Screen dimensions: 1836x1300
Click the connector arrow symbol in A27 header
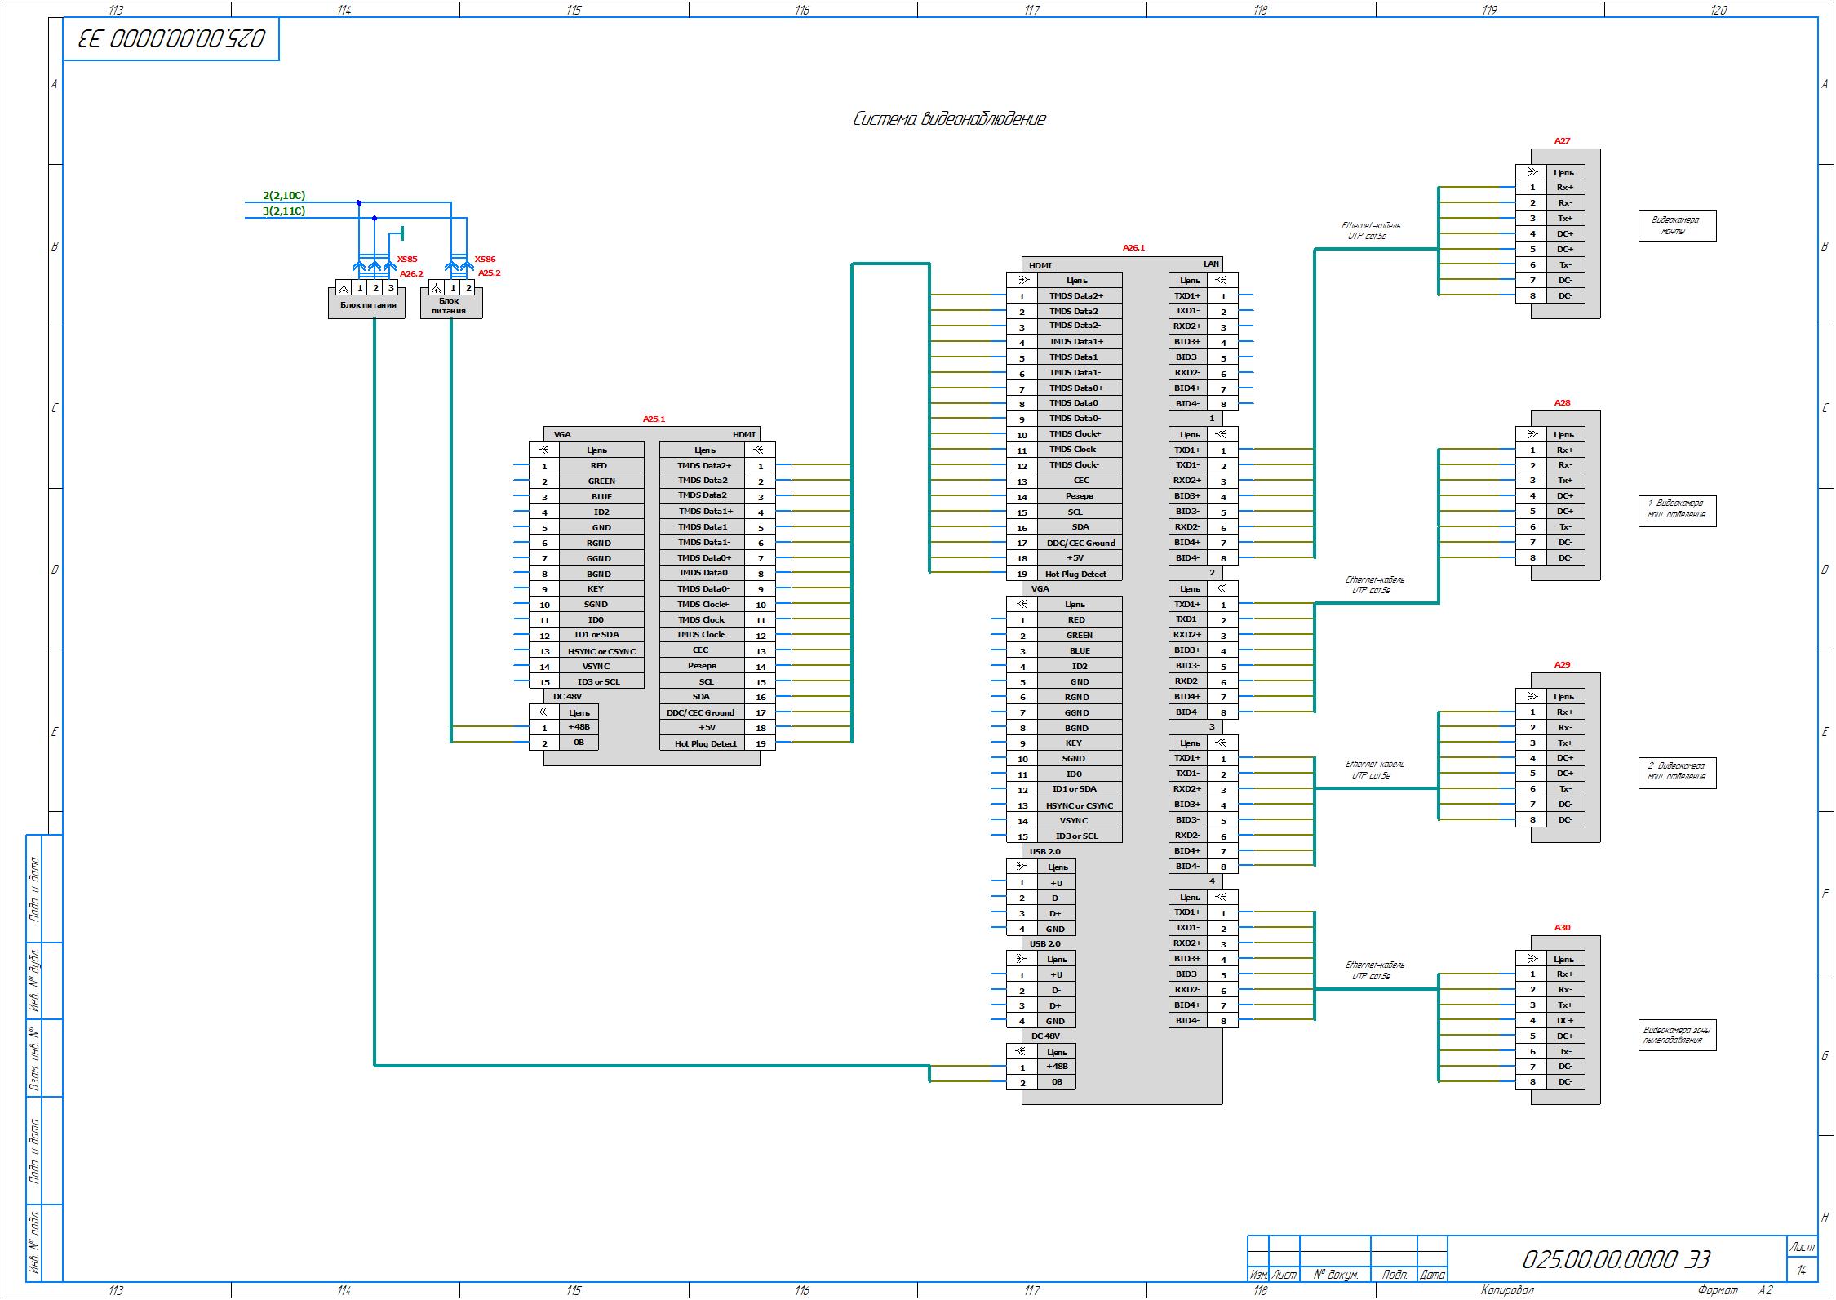coord(1532,172)
